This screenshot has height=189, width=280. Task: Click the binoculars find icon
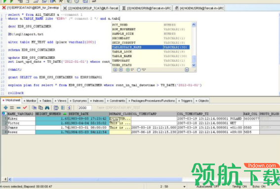(x=47, y=108)
